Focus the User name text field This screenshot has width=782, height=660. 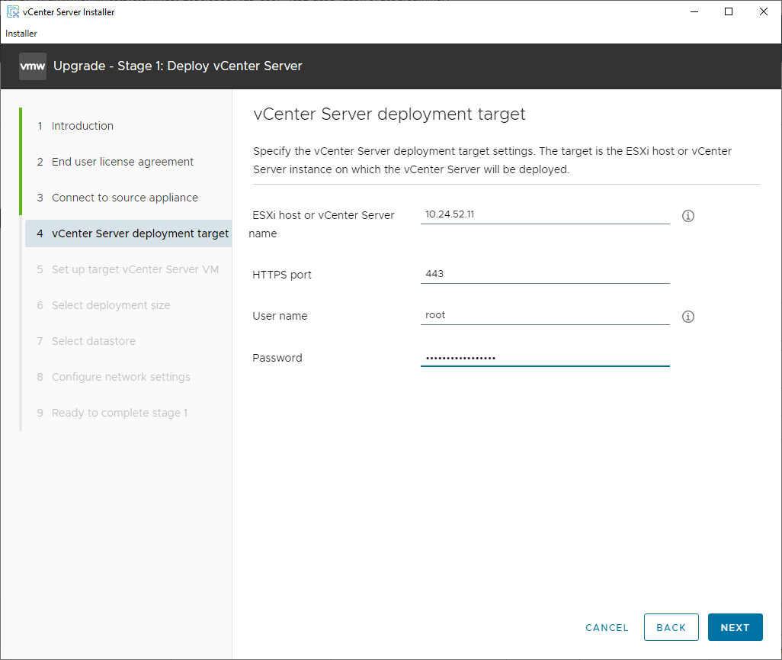coord(544,315)
